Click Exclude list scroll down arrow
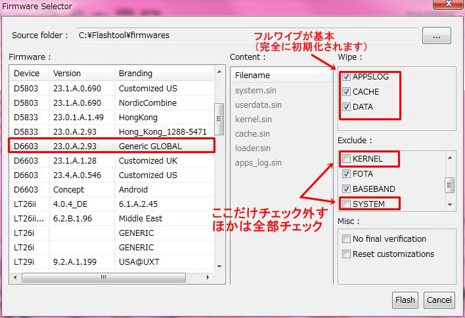This screenshot has height=318, width=465. [450, 205]
